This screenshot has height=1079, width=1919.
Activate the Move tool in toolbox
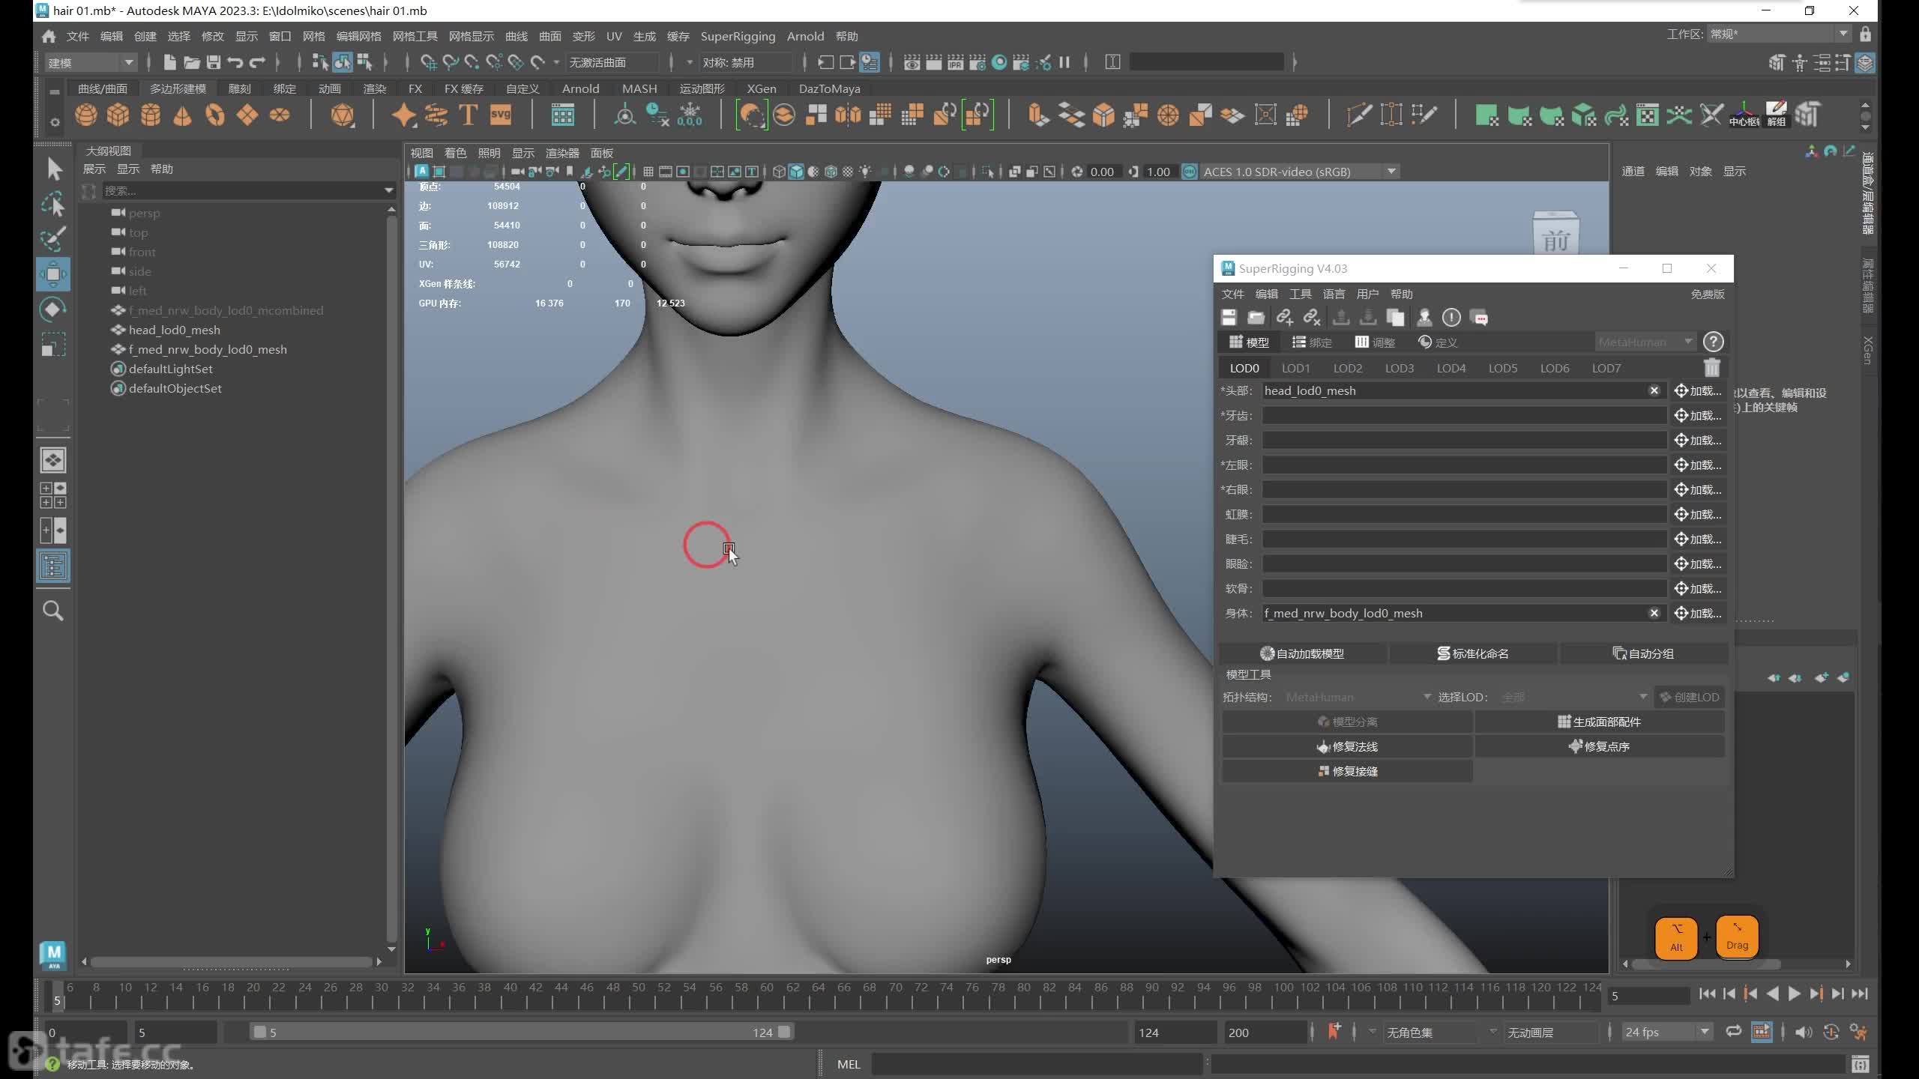(x=53, y=274)
